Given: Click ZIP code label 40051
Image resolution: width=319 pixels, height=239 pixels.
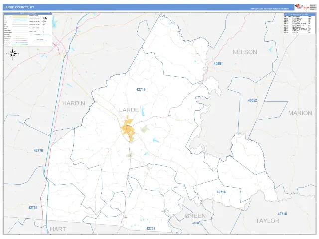Looking at the screenshot, I should (x=218, y=64).
